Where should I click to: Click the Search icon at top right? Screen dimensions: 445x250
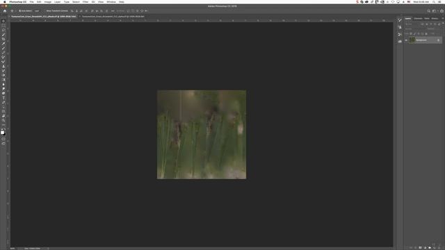click(x=428, y=11)
